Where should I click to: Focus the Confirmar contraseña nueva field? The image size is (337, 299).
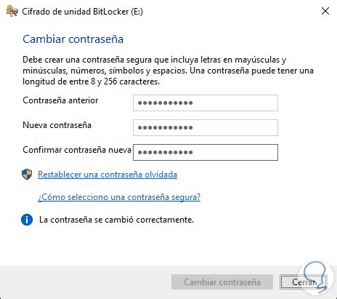(206, 152)
